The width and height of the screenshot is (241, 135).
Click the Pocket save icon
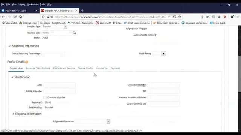(175, 17)
